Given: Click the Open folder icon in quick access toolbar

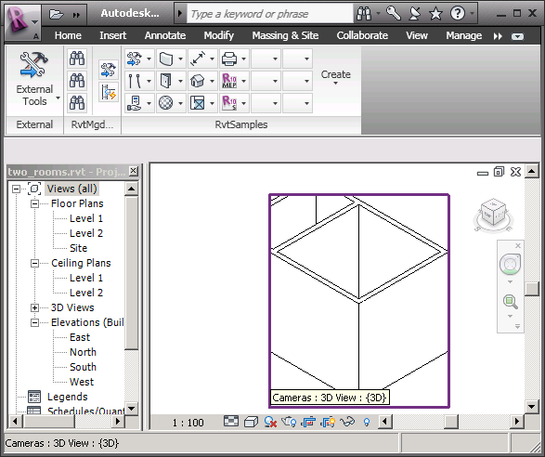Looking at the screenshot, I should click(x=56, y=14).
